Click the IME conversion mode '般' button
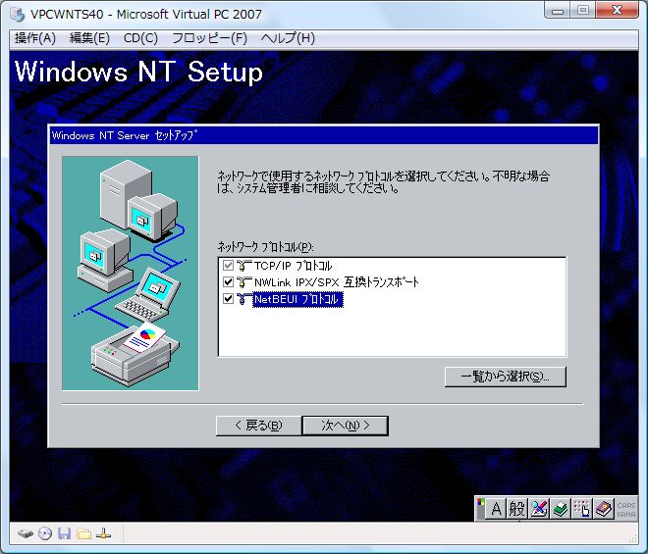The width and height of the screenshot is (648, 554). 517,509
